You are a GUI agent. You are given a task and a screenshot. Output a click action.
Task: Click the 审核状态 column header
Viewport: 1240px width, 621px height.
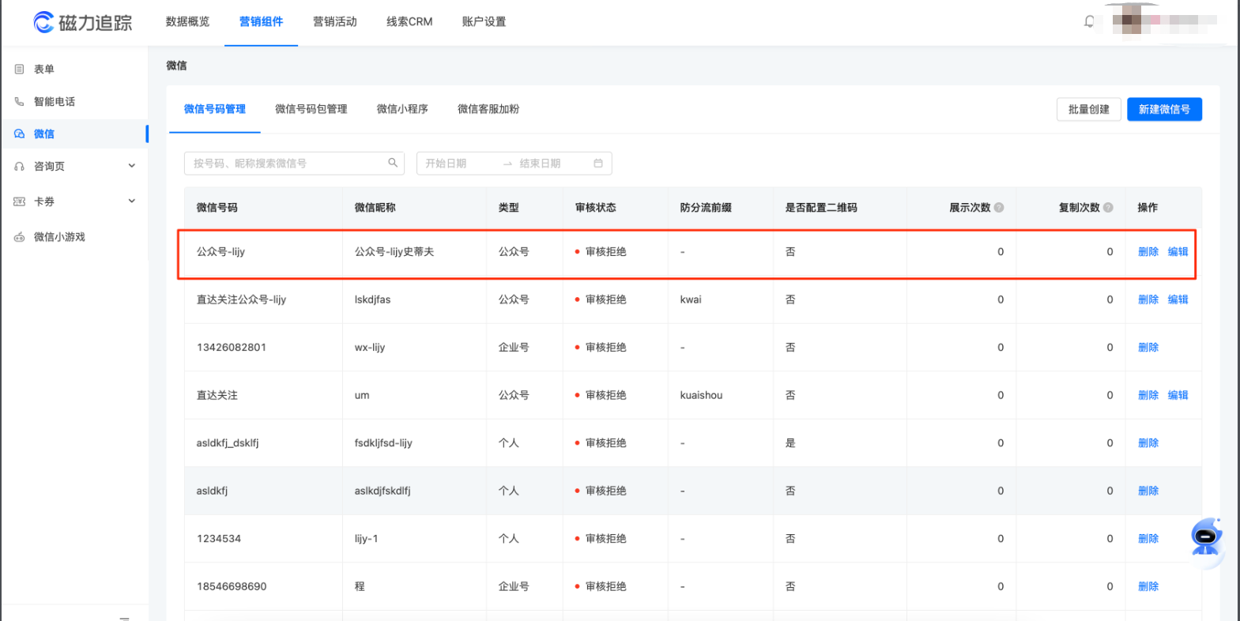[x=595, y=208]
